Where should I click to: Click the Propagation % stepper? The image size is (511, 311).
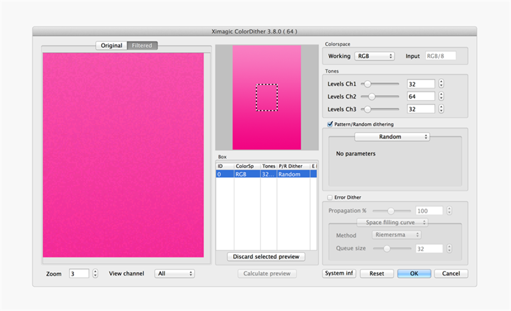coord(450,211)
